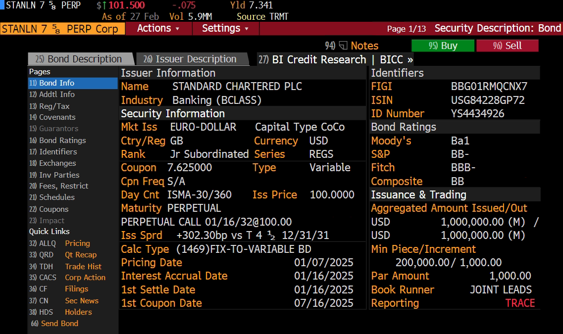Open the Exchanges page
The width and height of the screenshot is (563, 334).
tap(53, 163)
